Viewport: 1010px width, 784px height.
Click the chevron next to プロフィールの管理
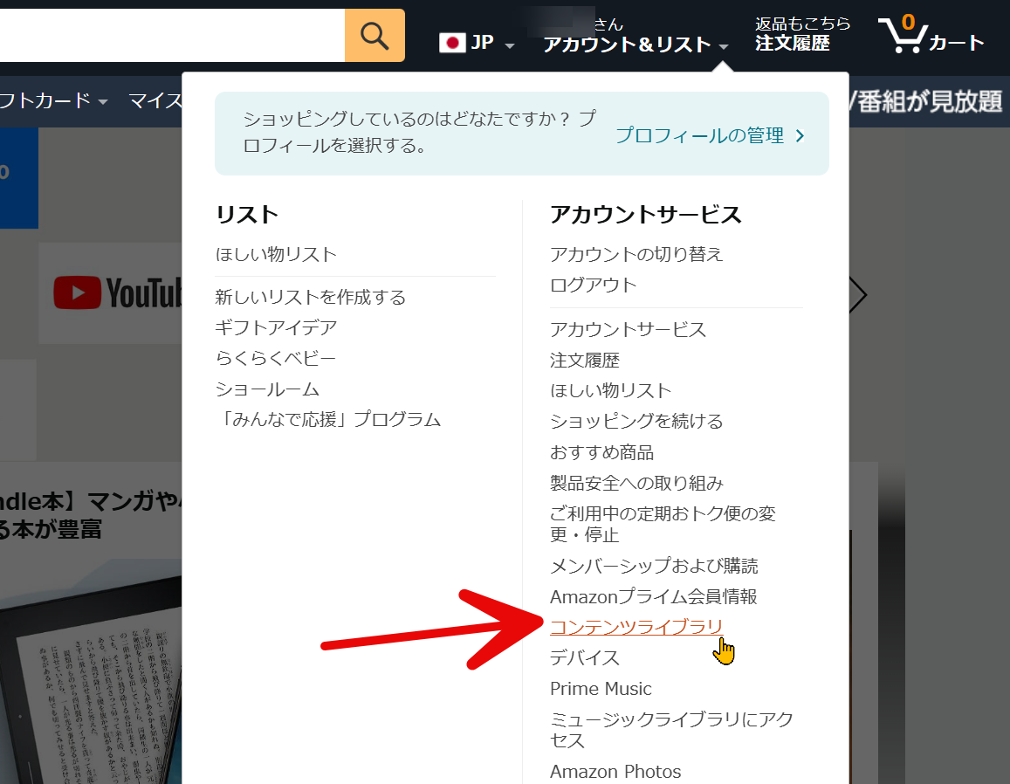pos(800,136)
